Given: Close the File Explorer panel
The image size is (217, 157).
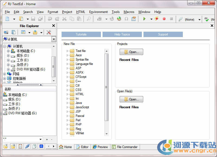Looking at the screenshot, I should [53, 26].
